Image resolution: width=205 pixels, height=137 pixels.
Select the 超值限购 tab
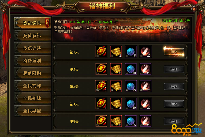pos(32,73)
